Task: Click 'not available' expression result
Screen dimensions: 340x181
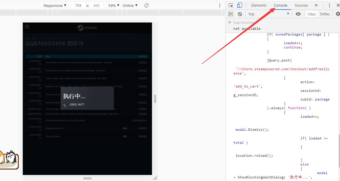Action: pos(247,29)
